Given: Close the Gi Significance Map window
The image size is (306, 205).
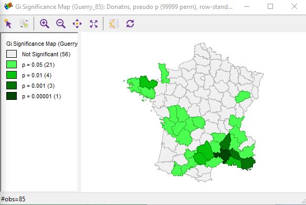Looking at the screenshot, I should point(294,6).
